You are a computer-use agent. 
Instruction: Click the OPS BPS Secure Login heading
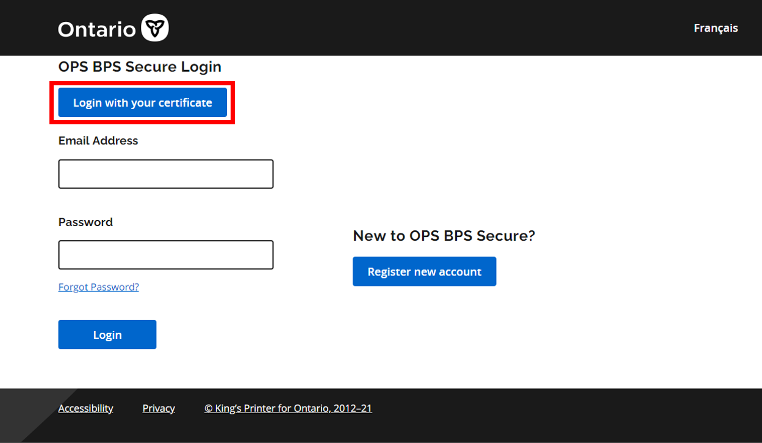click(140, 67)
